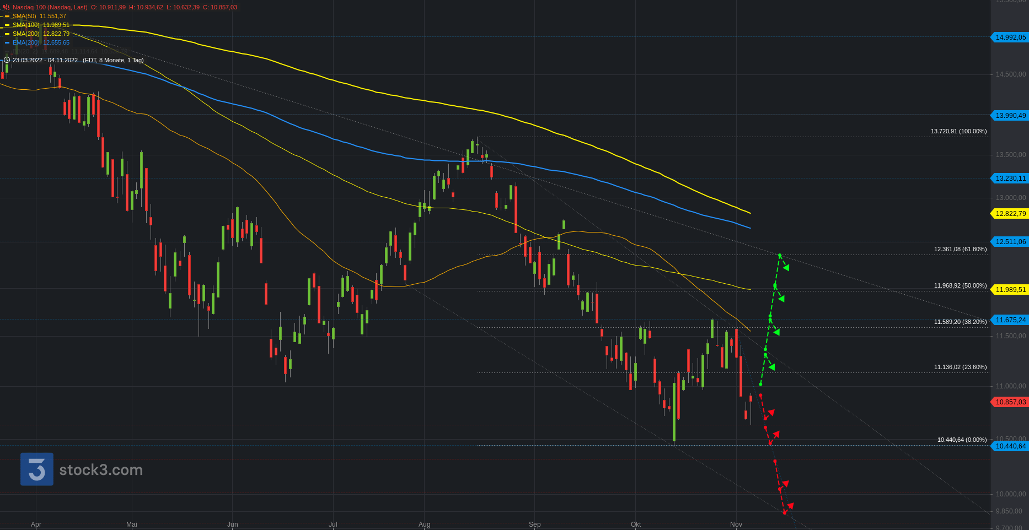The width and height of the screenshot is (1029, 530).
Task: Click the 11.968,92 (50.00%) retracement label
Action: coord(960,285)
